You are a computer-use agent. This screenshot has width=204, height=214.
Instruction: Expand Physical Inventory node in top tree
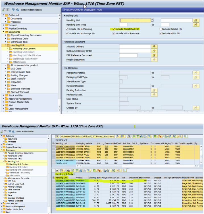click(3, 29)
